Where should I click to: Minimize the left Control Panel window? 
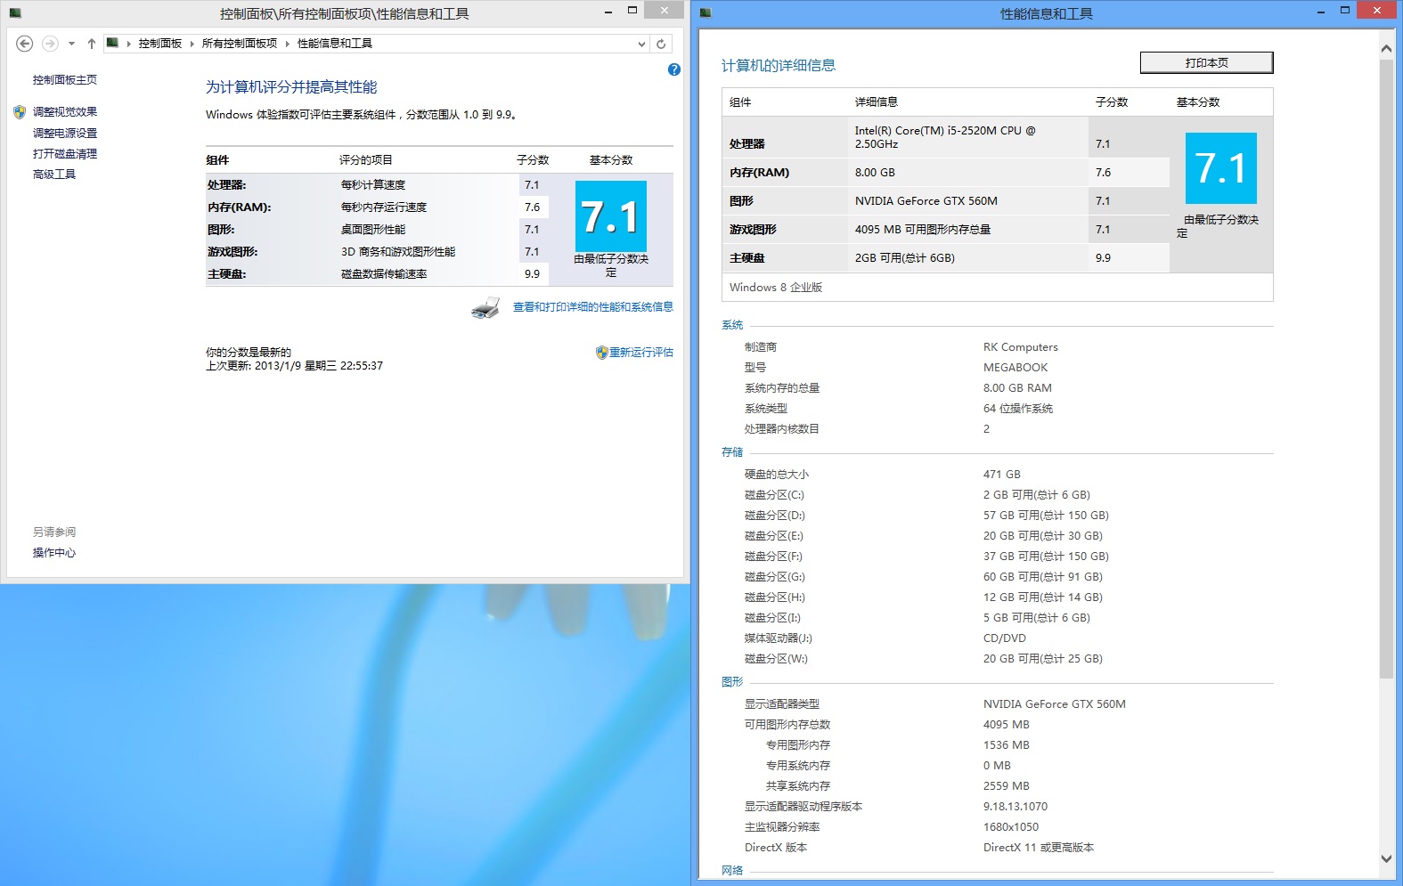pyautogui.click(x=608, y=12)
